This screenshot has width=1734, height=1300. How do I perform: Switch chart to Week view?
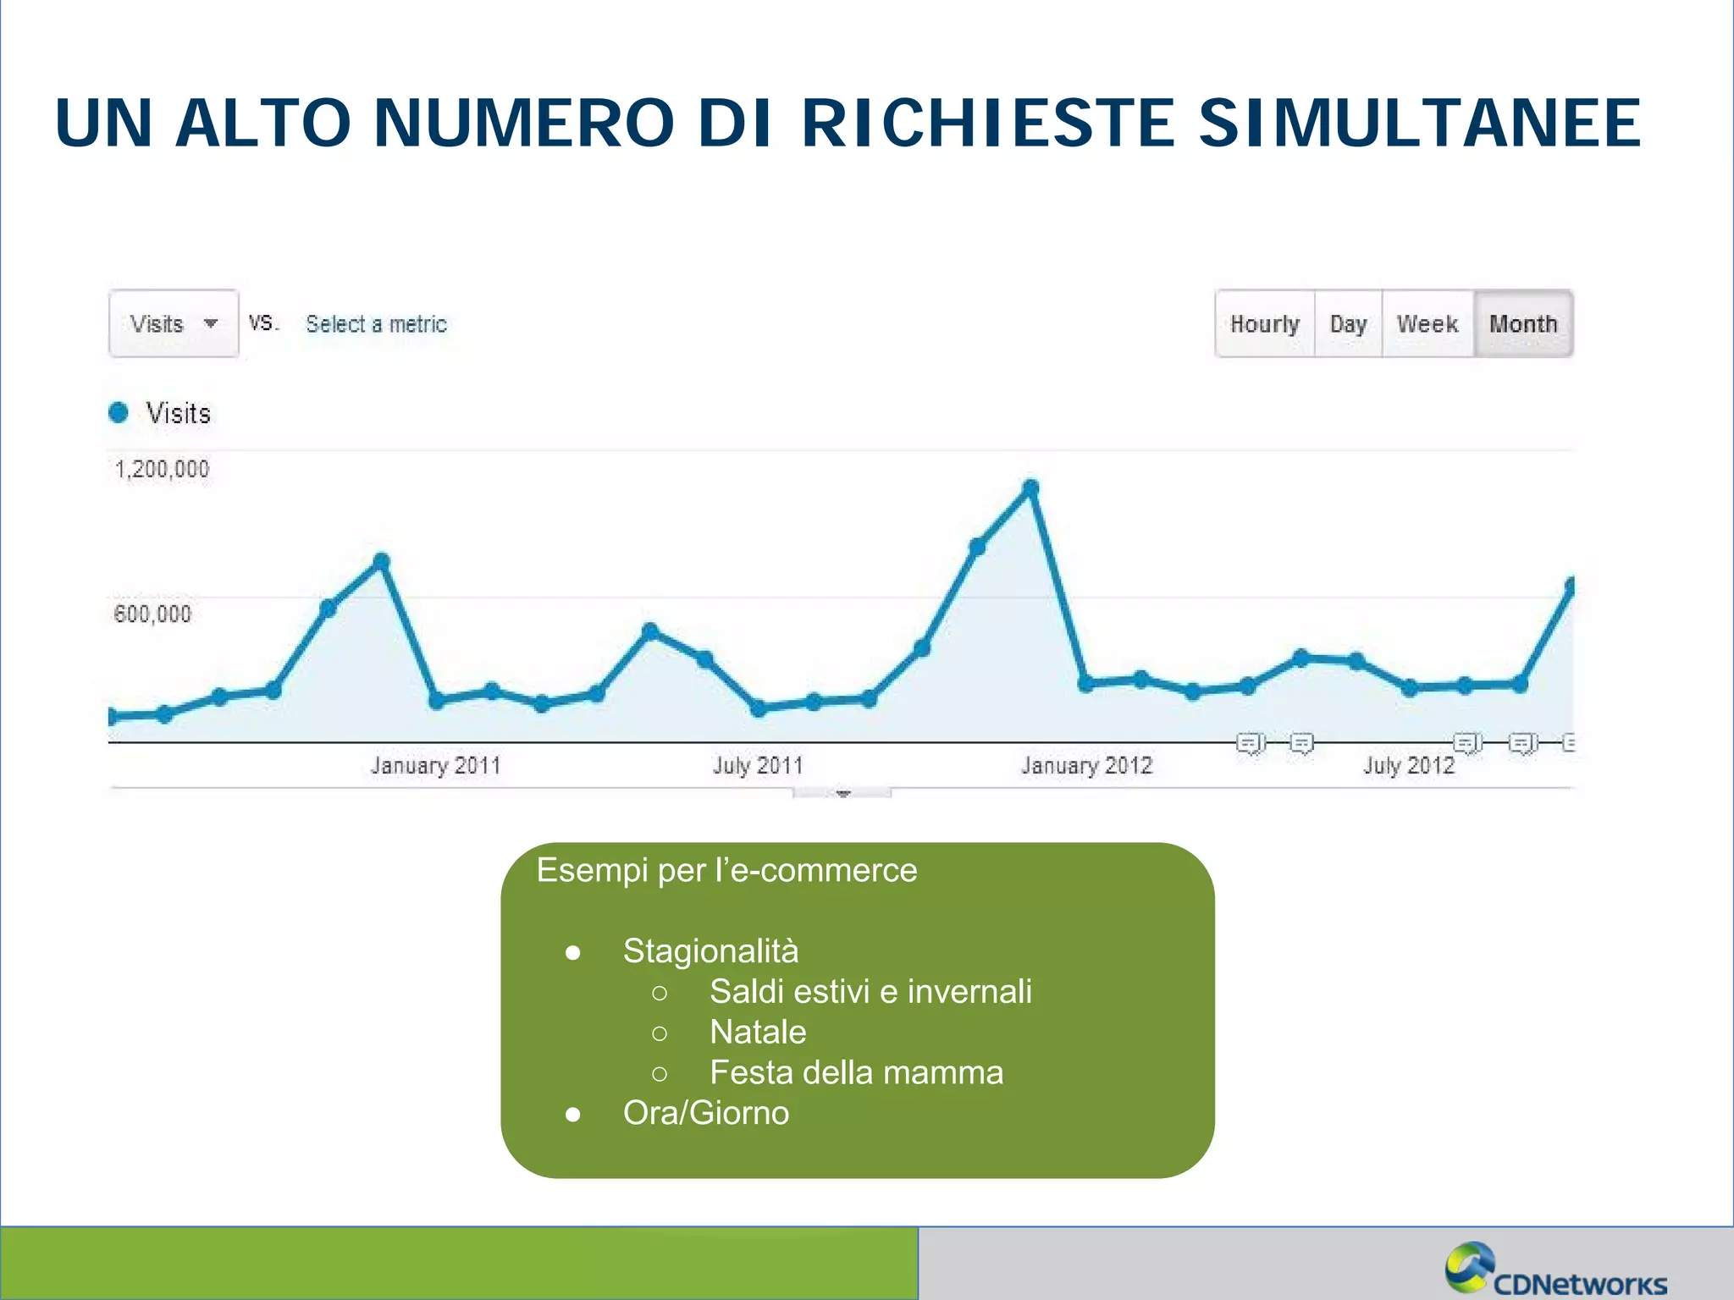(1428, 324)
